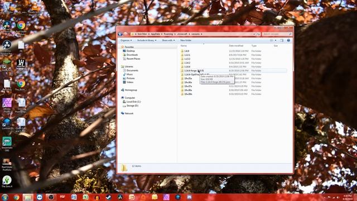Open DaVinci Resolve from the taskbar
The image size is (357, 201).
(x=120, y=197)
